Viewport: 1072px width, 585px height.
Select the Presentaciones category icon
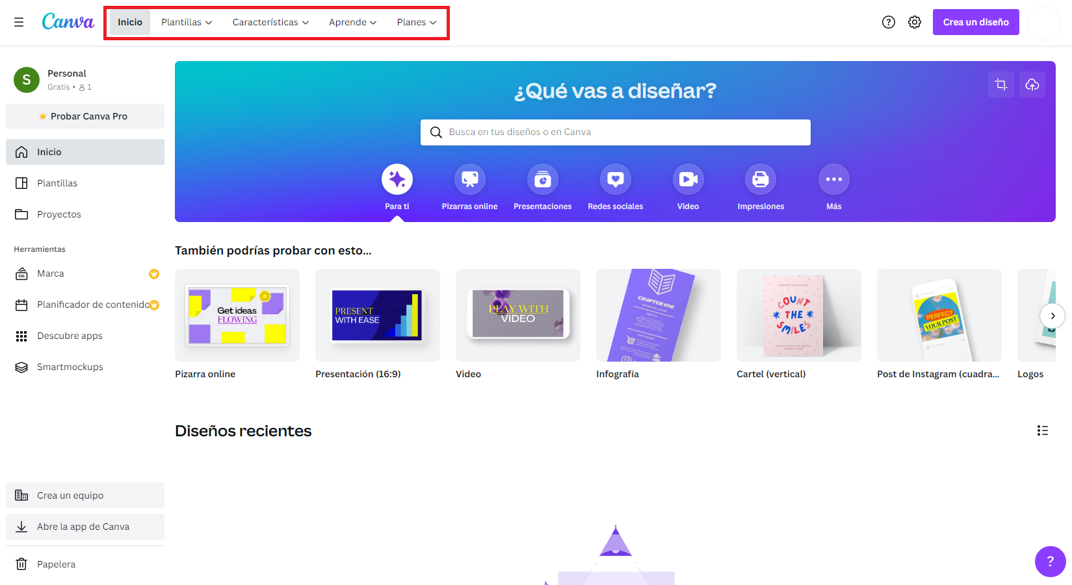pyautogui.click(x=543, y=179)
